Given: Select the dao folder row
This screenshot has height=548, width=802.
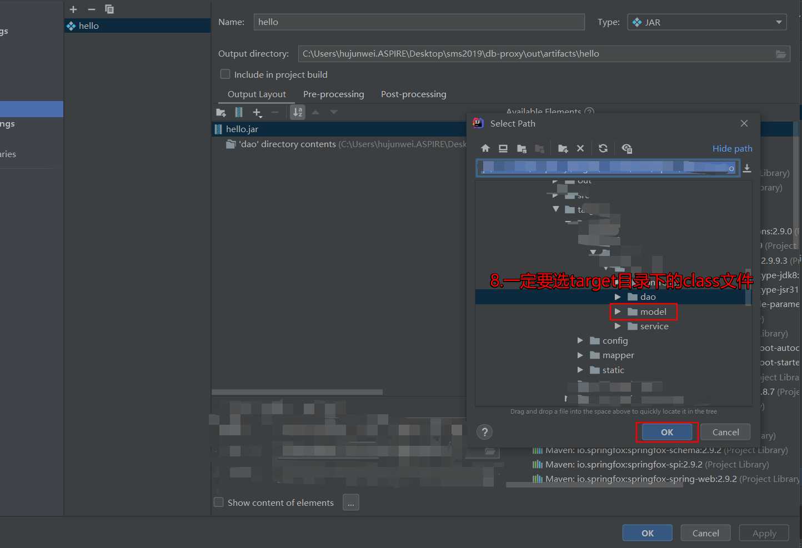Looking at the screenshot, I should (x=610, y=297).
